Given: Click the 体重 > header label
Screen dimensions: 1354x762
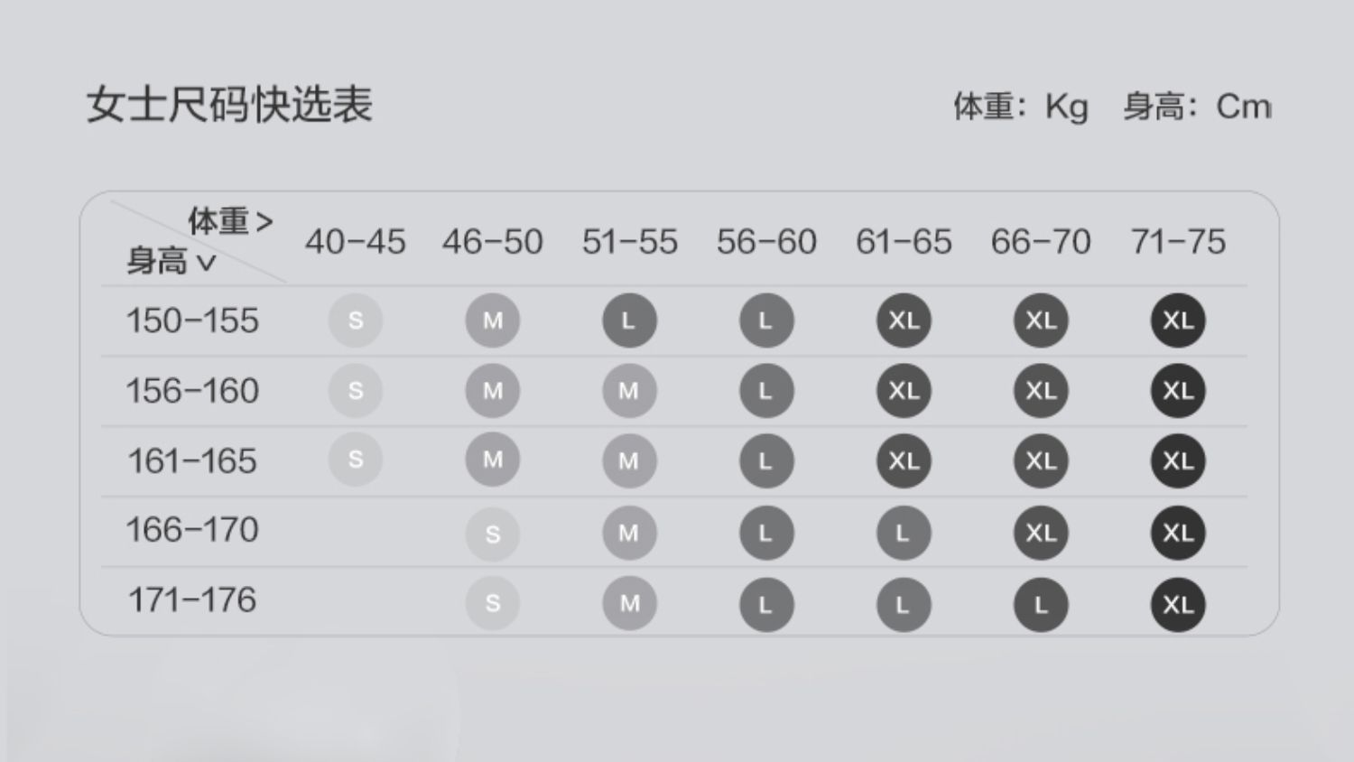Looking at the screenshot, I should point(229,221).
